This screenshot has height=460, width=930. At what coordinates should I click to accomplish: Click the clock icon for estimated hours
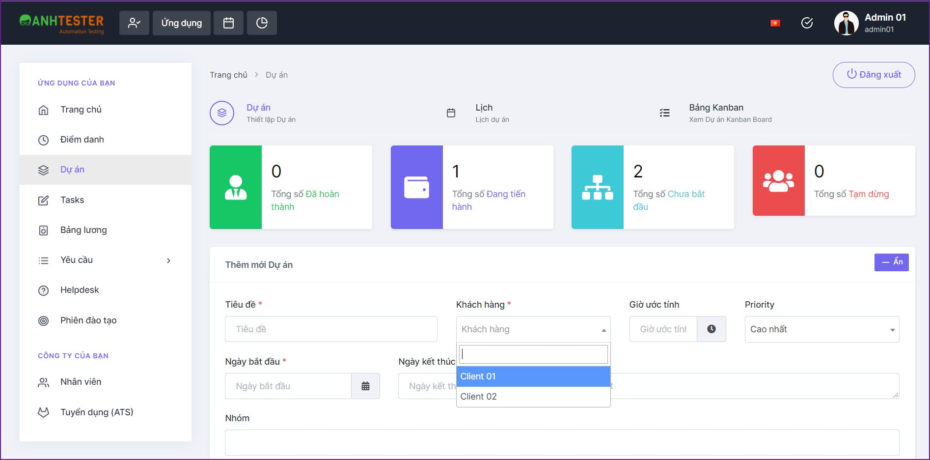(711, 329)
